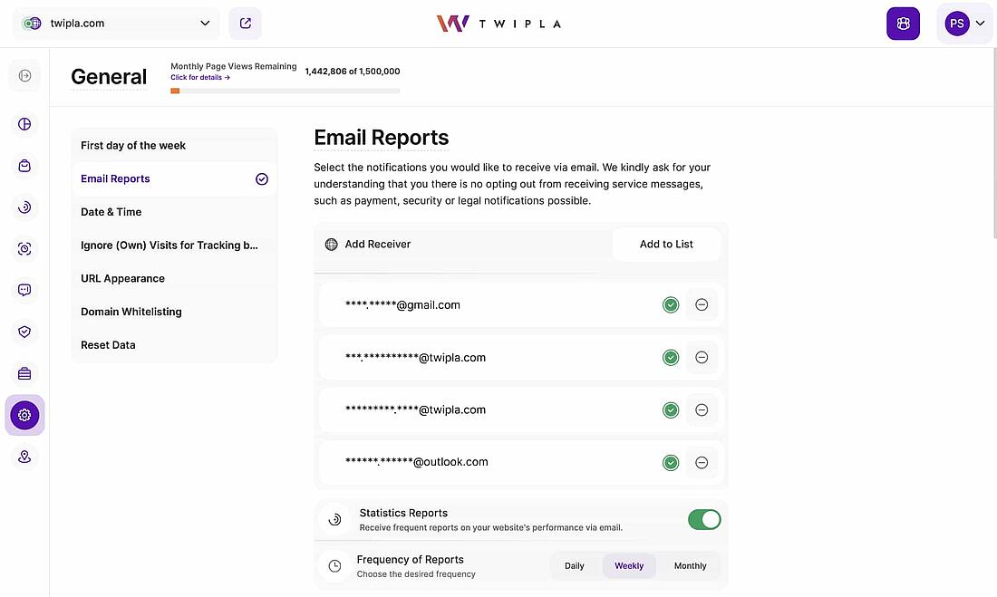Select Monthly report frequency
Image resolution: width=997 pixels, height=597 pixels.
coord(690,566)
